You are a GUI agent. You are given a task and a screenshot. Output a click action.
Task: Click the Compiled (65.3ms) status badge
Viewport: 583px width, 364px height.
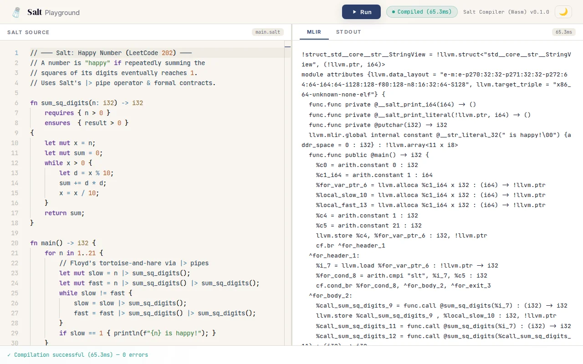coord(422,12)
